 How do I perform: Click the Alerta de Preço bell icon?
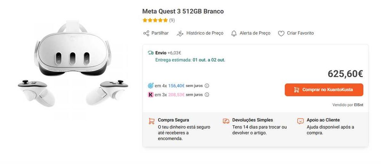coord(234,33)
